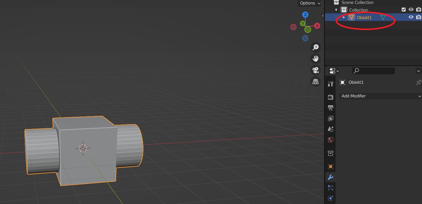Click the blue Z axis gizmo

coord(305,15)
